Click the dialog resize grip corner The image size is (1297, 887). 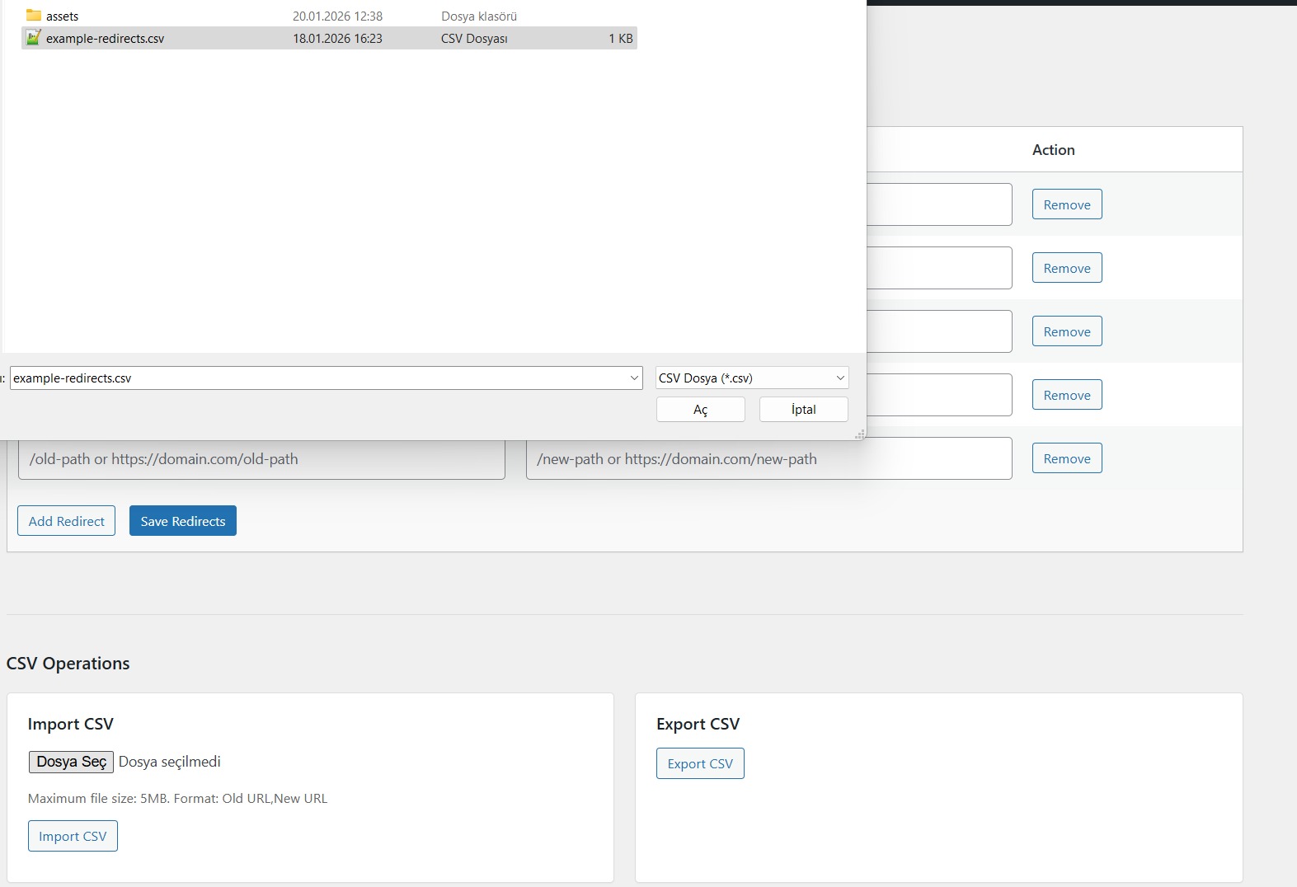(x=860, y=434)
